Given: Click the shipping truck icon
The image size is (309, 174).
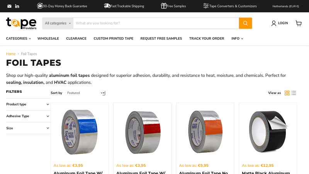Looking at the screenshot, I should (107, 6).
